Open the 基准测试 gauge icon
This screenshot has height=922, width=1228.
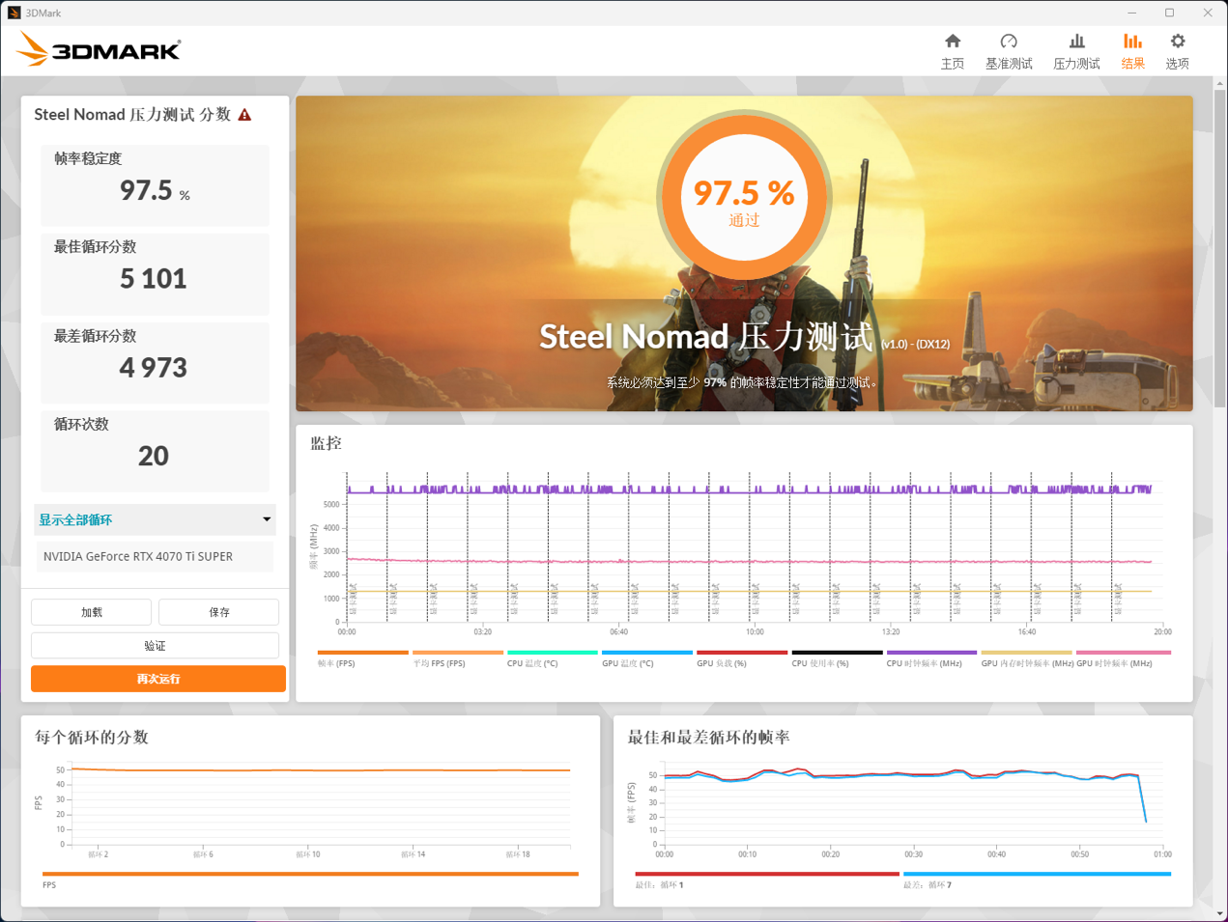coord(1008,42)
